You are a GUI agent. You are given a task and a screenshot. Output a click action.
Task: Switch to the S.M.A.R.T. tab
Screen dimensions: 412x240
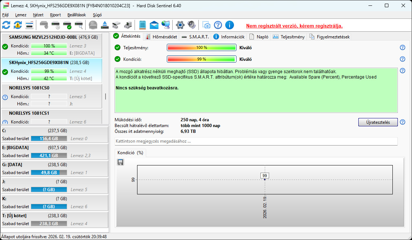pyautogui.click(x=195, y=37)
